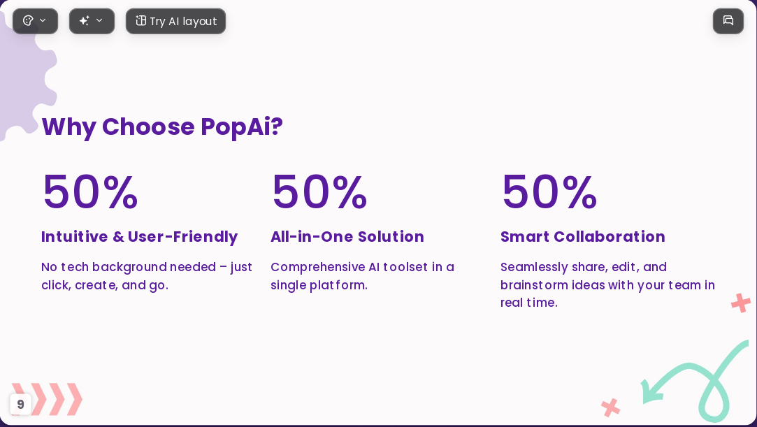The image size is (757, 427).
Task: Click the Try AI layout button
Action: point(175,21)
